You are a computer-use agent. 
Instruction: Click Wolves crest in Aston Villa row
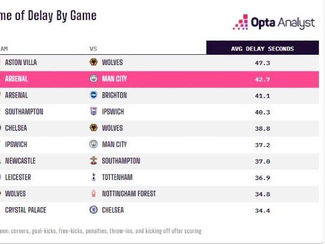pyautogui.click(x=94, y=62)
